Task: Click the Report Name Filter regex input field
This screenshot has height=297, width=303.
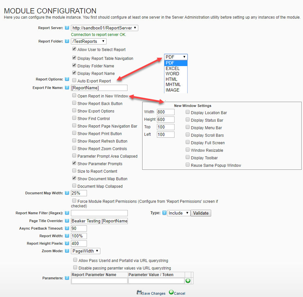Action: (99, 213)
